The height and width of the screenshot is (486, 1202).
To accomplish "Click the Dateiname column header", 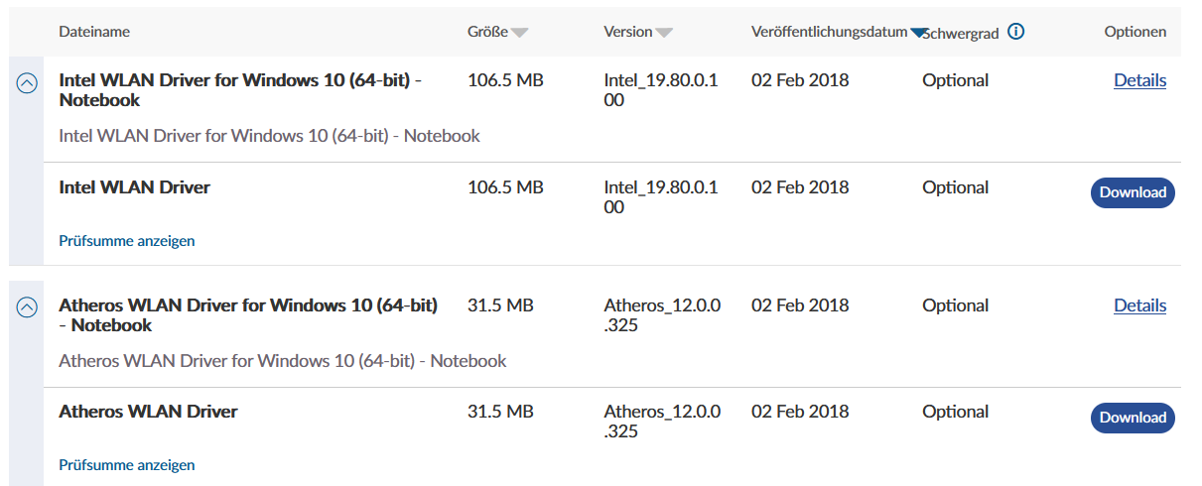I will pos(94,32).
